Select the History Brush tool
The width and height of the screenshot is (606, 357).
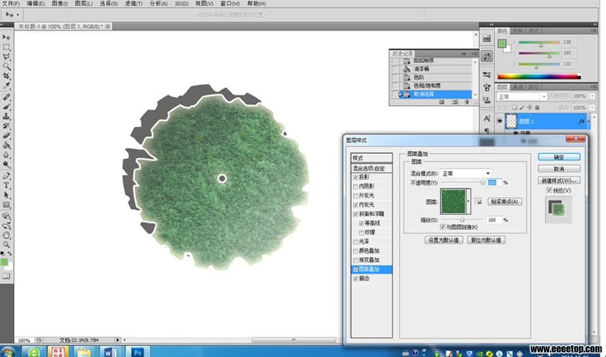pyautogui.click(x=6, y=126)
